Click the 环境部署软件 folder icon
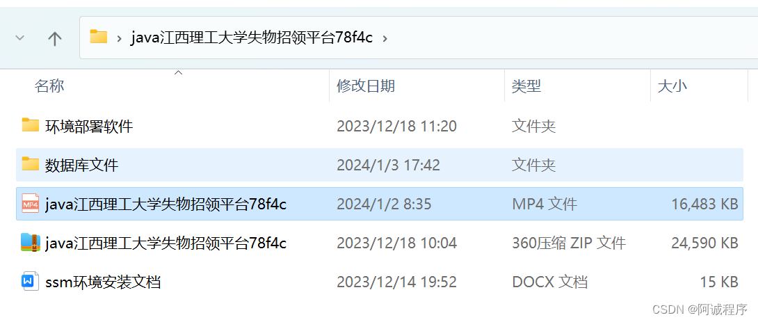758x322 pixels. (30, 125)
